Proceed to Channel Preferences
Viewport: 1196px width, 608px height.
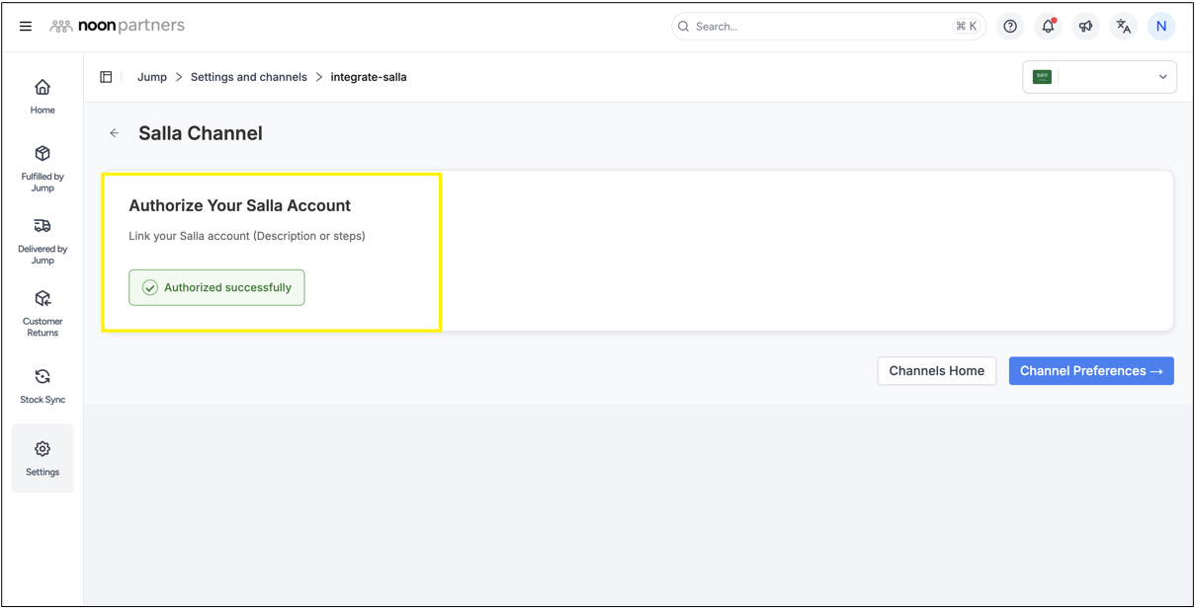(1090, 371)
